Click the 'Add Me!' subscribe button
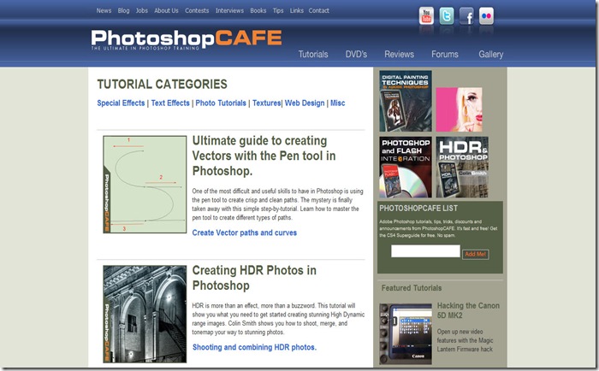The image size is (599, 371). pyautogui.click(x=475, y=254)
